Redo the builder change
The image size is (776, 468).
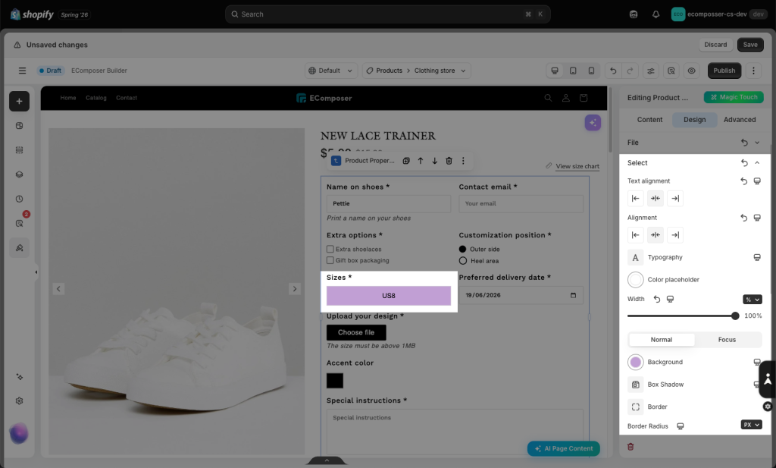(x=630, y=71)
